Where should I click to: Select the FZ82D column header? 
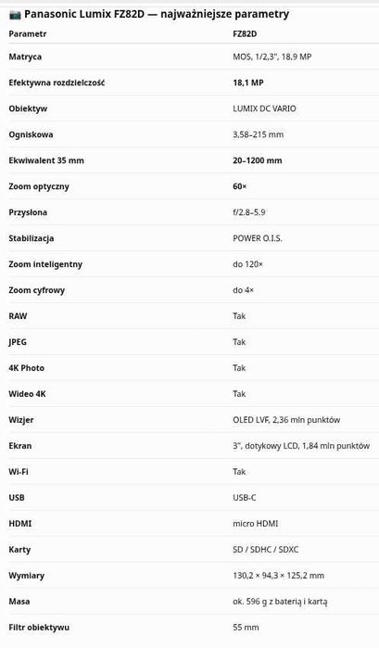coord(245,34)
